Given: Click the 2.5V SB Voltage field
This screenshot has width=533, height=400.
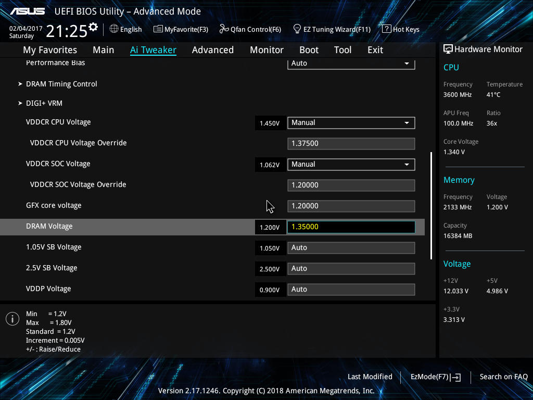Looking at the screenshot, I should coord(351,269).
